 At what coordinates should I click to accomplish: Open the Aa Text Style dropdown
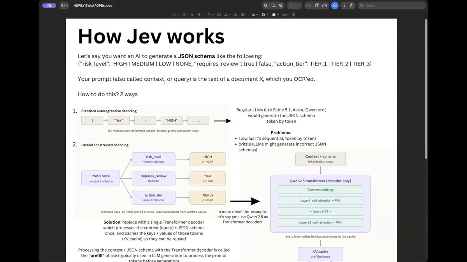[285, 15]
